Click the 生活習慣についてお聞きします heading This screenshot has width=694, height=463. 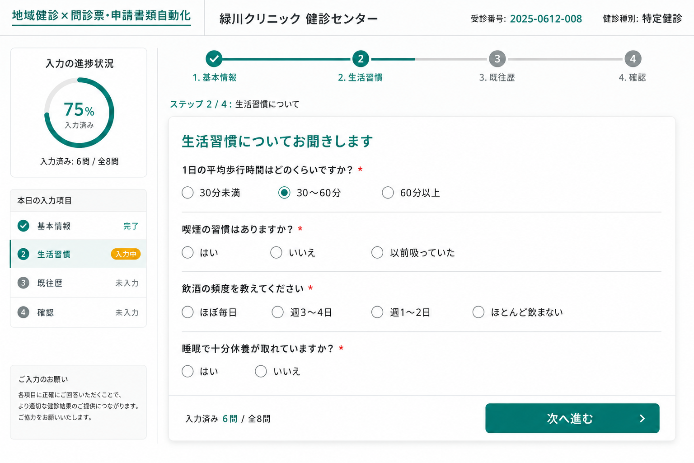tap(277, 141)
